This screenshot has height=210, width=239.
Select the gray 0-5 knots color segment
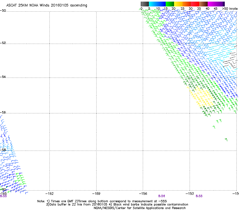(145, 4)
